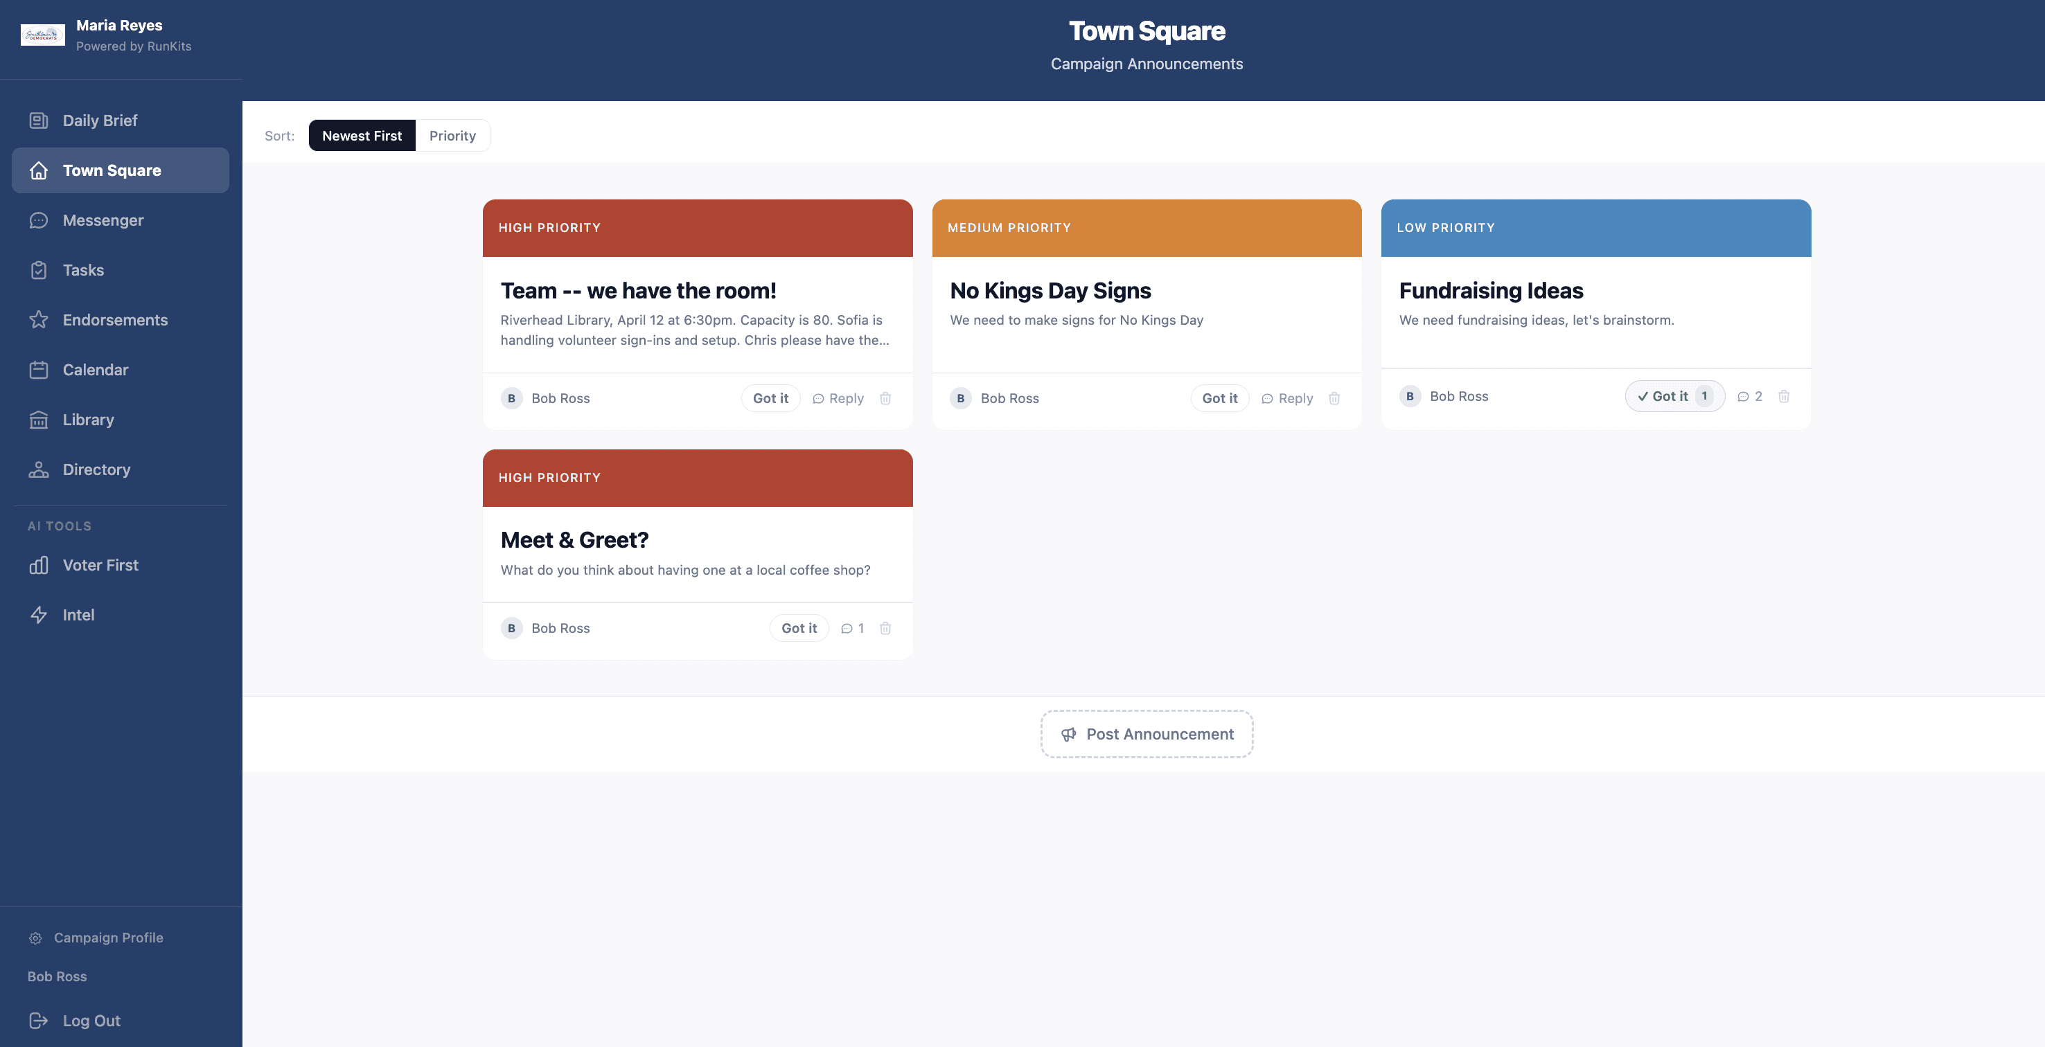Screen dimensions: 2045x1047
Task: Click the Riverhead Library announcement body text
Action: click(695, 330)
